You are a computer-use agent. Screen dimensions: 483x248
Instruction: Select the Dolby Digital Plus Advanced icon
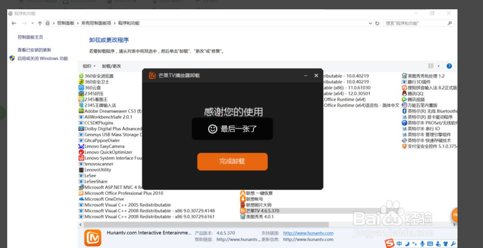81,129
